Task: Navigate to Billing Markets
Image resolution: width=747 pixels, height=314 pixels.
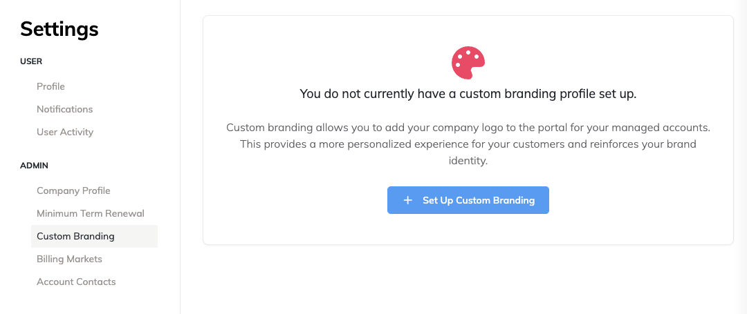Action: (69, 259)
